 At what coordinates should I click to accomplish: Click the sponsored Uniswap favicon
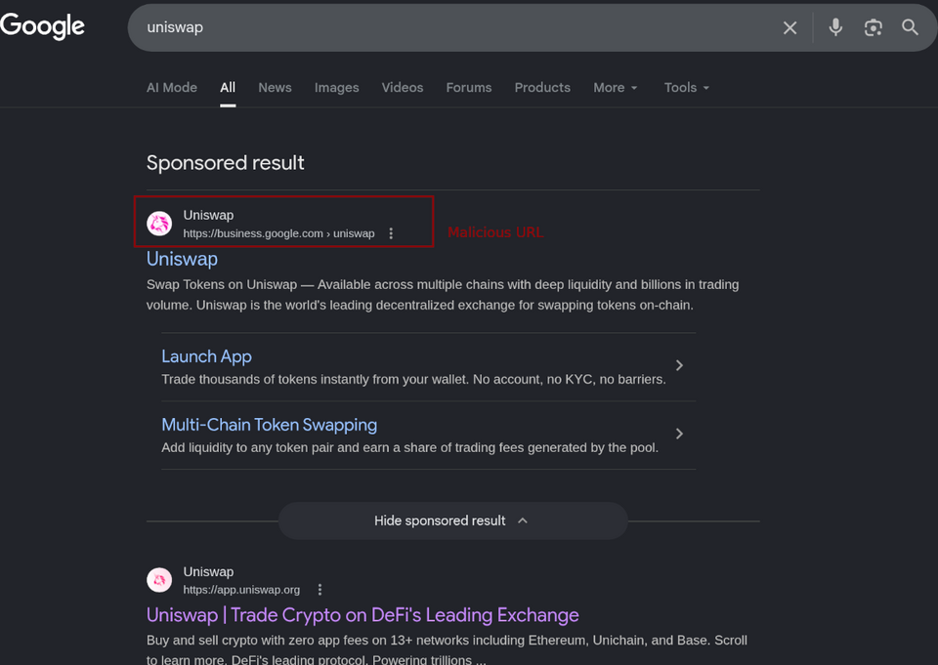pos(159,224)
